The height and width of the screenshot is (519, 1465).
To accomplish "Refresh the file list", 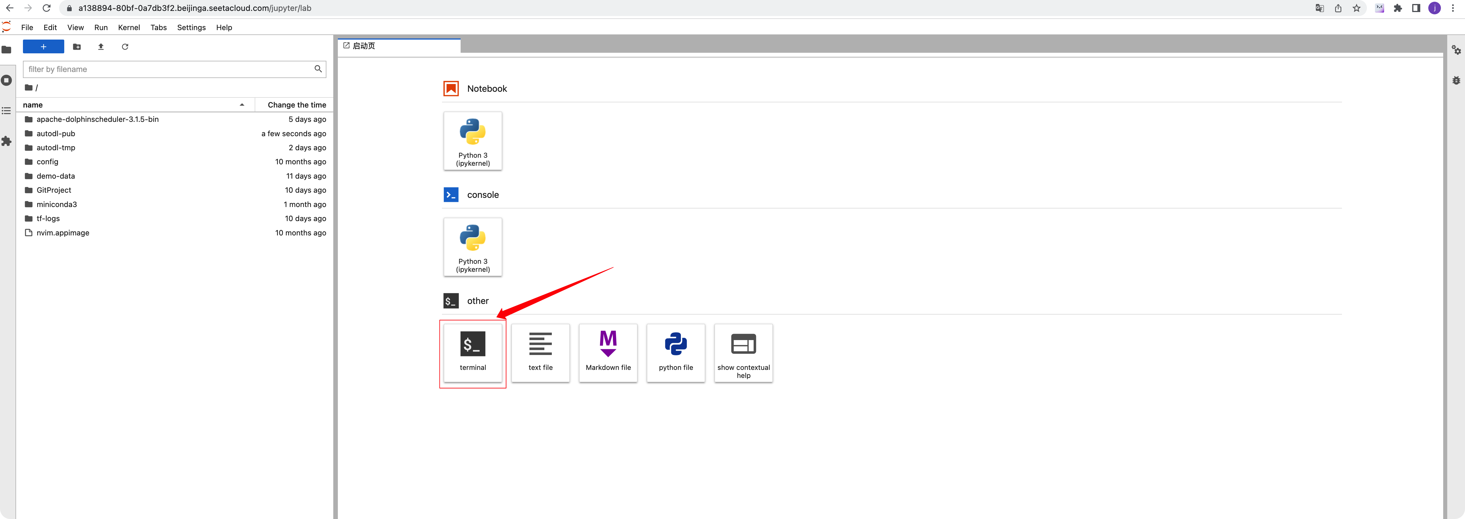I will (125, 47).
